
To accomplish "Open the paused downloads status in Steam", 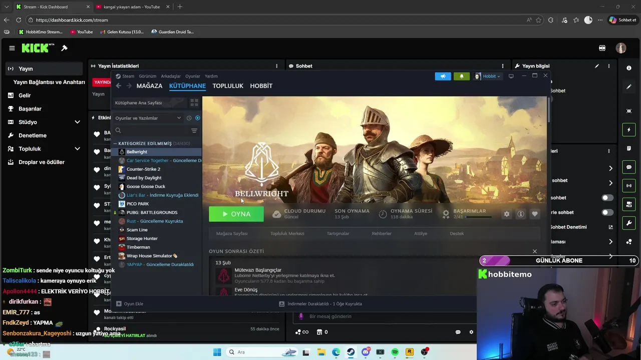I will pos(320,303).
